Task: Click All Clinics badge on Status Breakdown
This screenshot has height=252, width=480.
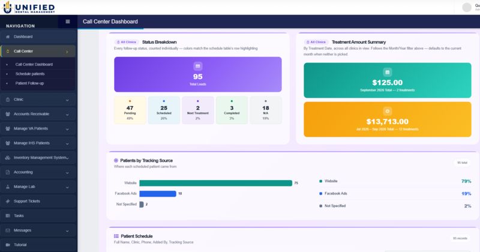Action: pos(127,42)
